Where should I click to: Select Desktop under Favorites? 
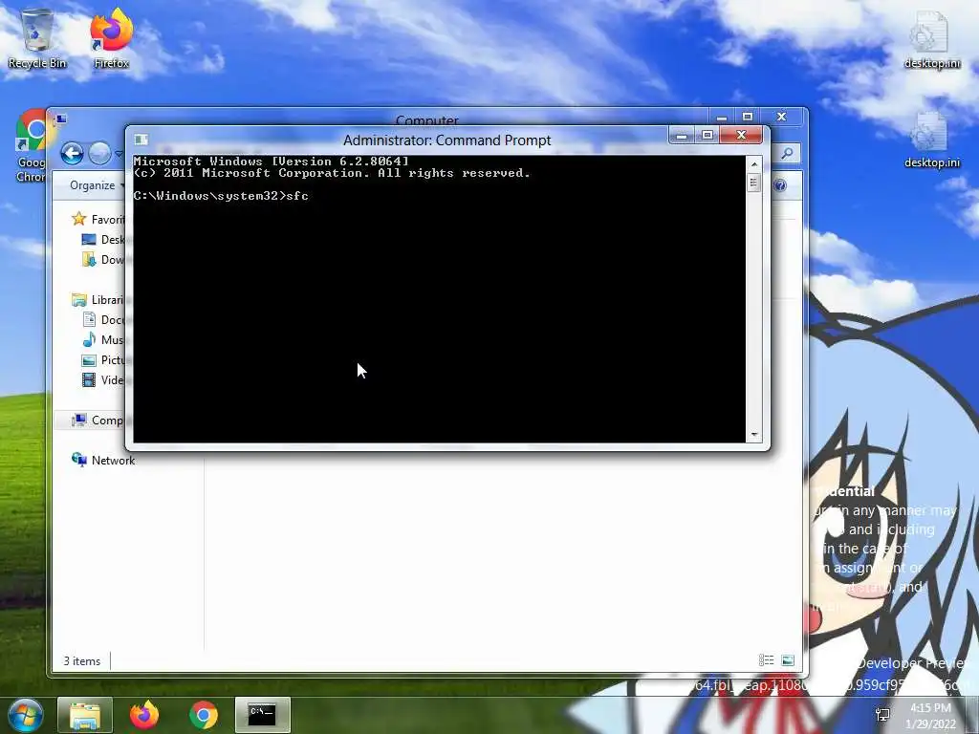[x=104, y=240]
